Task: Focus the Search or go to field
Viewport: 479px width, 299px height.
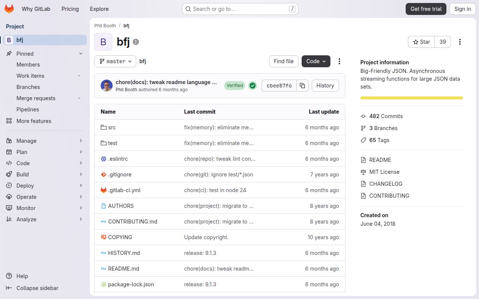Action: [240, 9]
